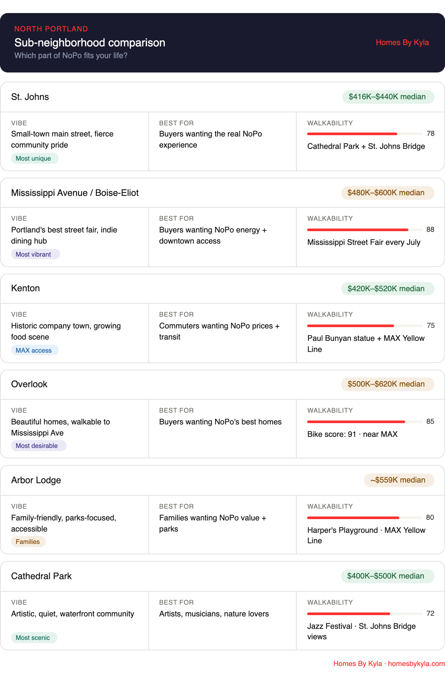Click the Most vibrant tag
This screenshot has height=683, width=445.
(35, 254)
